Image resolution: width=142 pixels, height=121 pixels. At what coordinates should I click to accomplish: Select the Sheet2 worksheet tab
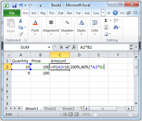50,109
